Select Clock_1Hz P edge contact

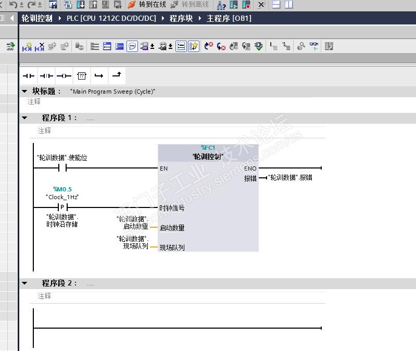point(62,207)
